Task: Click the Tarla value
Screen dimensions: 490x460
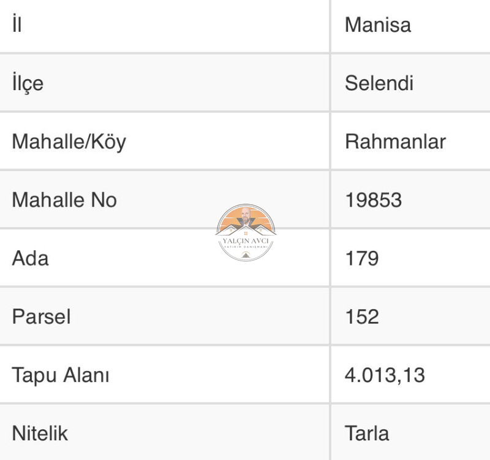Action: pyautogui.click(x=367, y=433)
